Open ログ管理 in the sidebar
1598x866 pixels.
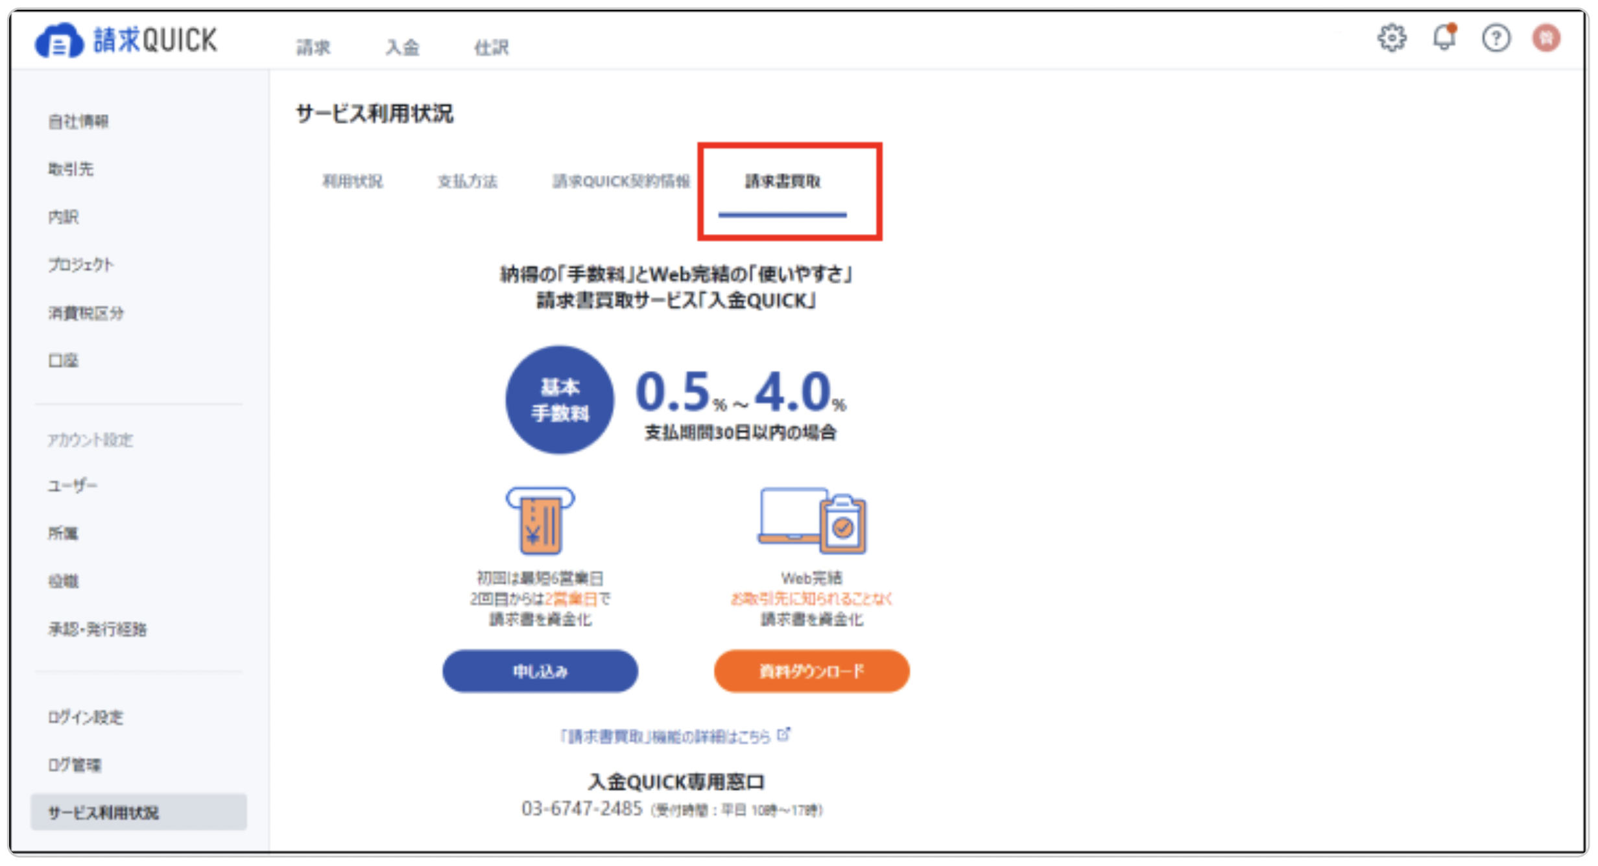click(75, 765)
